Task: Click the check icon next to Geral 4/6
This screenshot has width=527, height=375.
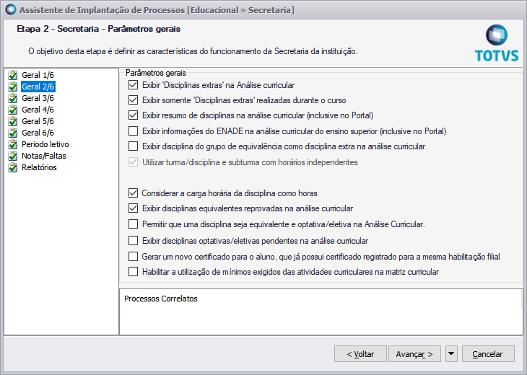Action: click(12, 110)
